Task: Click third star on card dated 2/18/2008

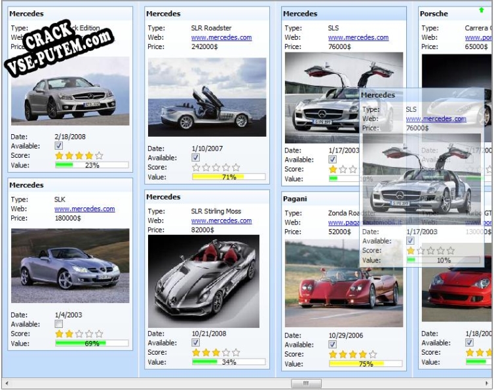Action: [x=79, y=156]
